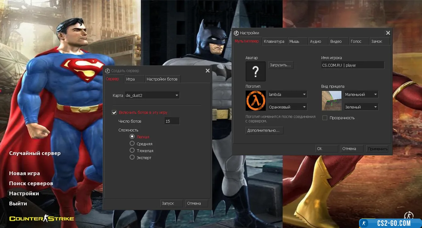Select the Эксперт difficulty radio button
This screenshot has width=422, height=228.
[132, 157]
